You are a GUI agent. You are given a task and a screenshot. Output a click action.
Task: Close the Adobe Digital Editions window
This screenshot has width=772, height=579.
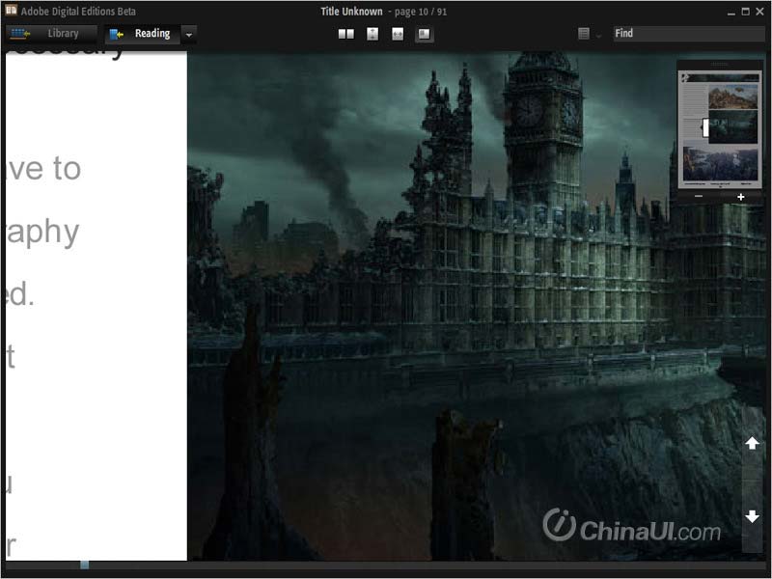tap(759, 12)
